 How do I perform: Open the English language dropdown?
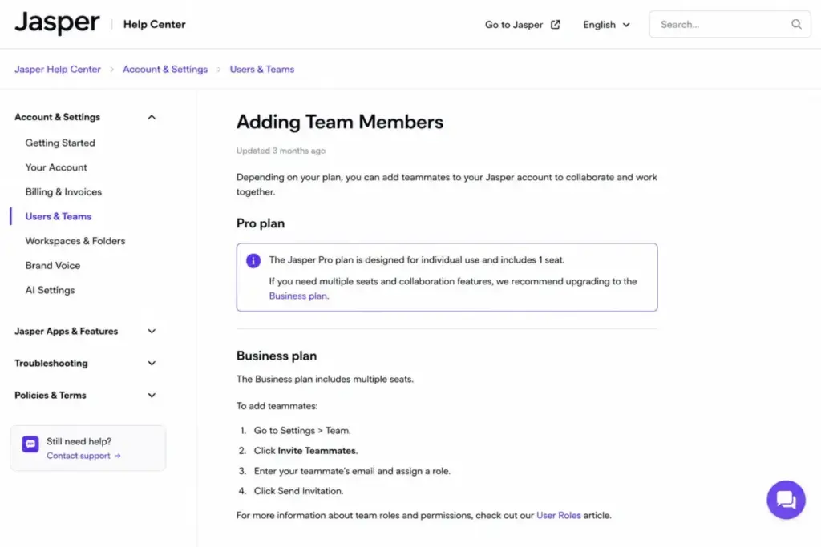point(606,25)
